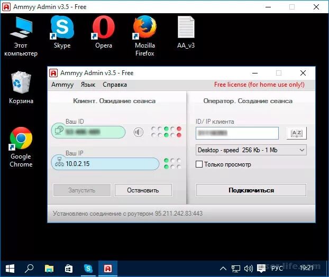Viewport: 329px width, 277px height.
Task: Show hidden tray icons chevron
Action: (x=223, y=268)
